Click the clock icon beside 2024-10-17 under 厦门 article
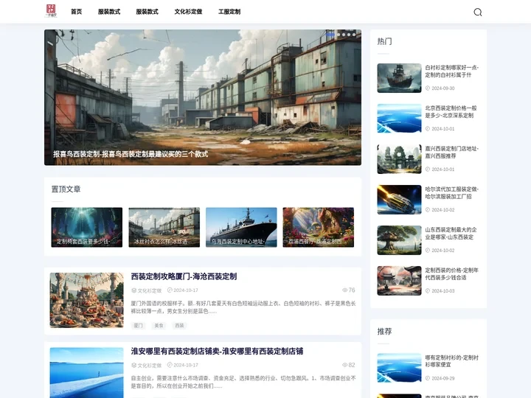The width and height of the screenshot is (531, 398). pos(170,290)
